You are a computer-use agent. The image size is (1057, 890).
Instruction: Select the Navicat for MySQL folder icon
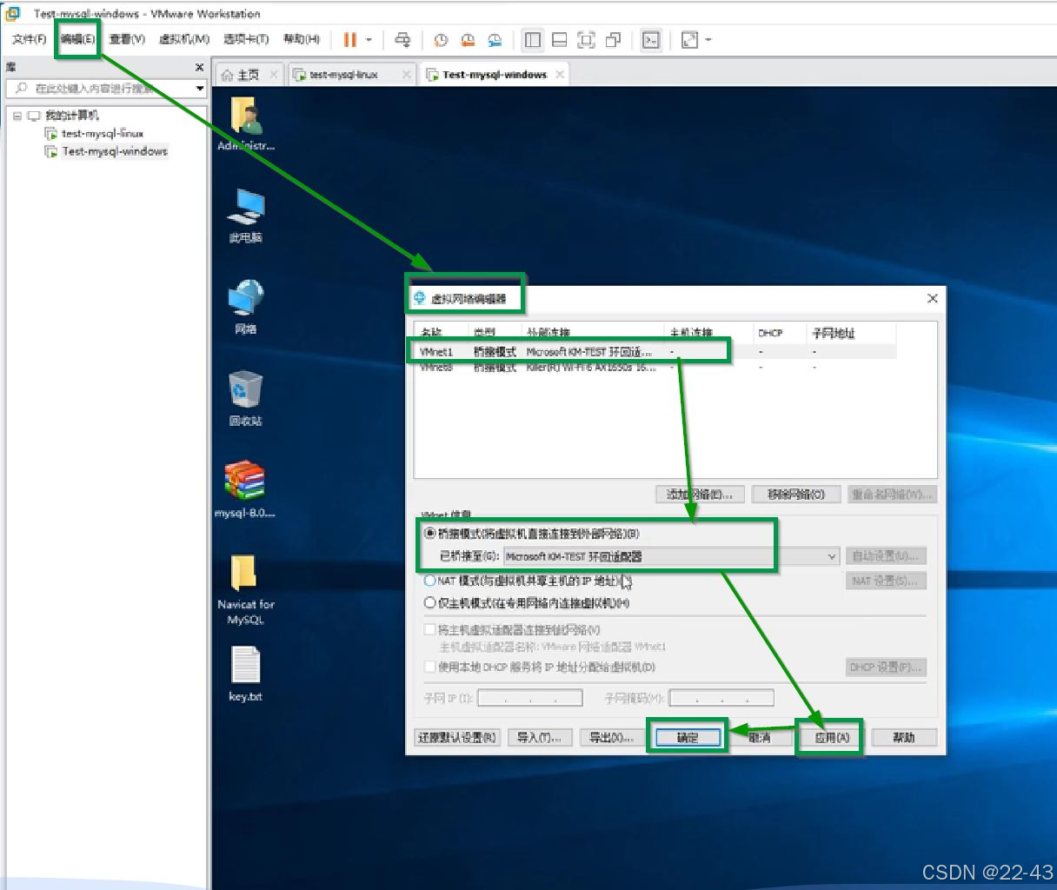click(x=245, y=589)
